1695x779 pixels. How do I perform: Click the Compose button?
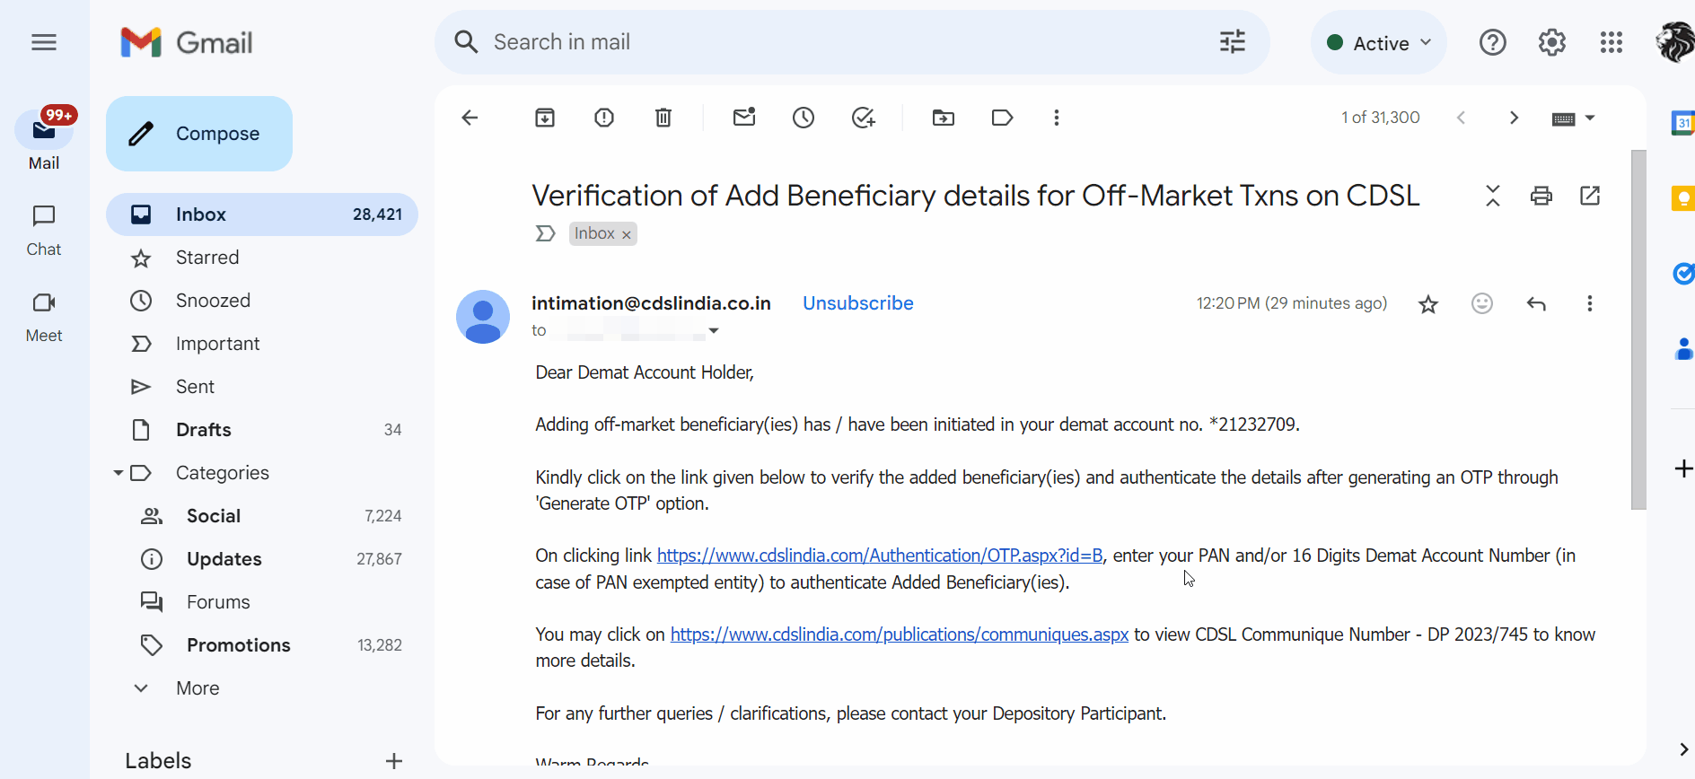pos(199,134)
